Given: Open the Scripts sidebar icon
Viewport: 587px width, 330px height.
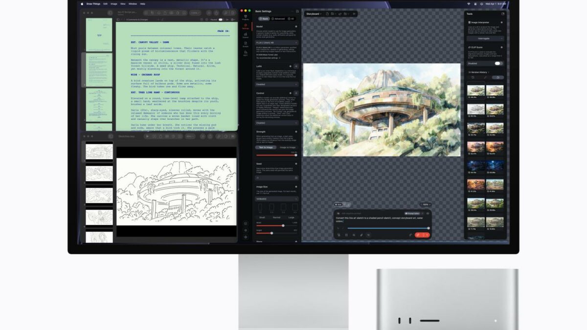Looking at the screenshot, I should pyautogui.click(x=245, y=44).
